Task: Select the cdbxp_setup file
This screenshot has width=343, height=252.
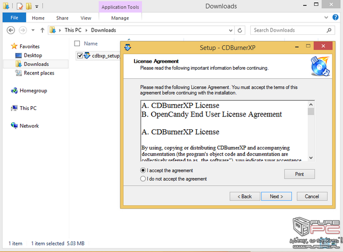Action: tap(106, 56)
